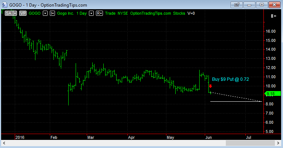Image resolution: width=283 pixels, height=148 pixels.
Task: Click the Buy $9 Put @ 0.72 annotation
Action: pos(231,79)
